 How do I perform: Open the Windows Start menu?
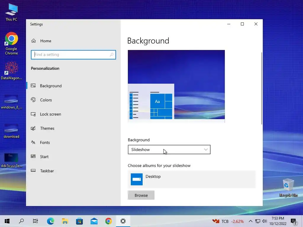coord(7,221)
